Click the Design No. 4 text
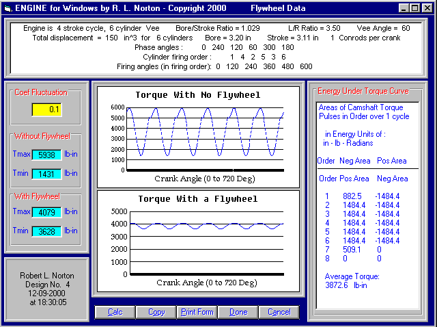This screenshot has width=437, height=327. pyautogui.click(x=47, y=285)
